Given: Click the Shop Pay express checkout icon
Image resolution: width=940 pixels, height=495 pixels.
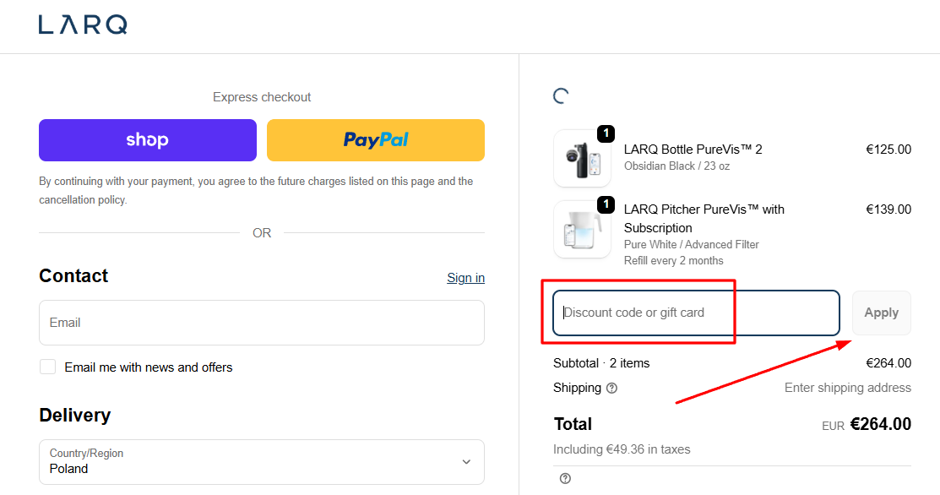Looking at the screenshot, I should tap(147, 139).
